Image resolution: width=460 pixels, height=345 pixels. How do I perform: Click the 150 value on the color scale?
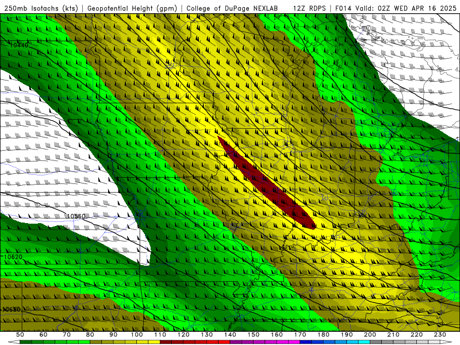coord(254,335)
